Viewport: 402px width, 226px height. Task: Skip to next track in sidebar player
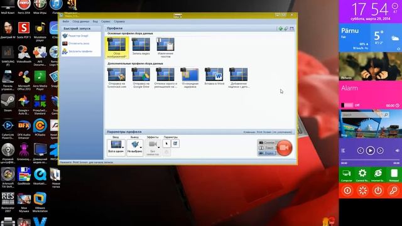[380, 151]
